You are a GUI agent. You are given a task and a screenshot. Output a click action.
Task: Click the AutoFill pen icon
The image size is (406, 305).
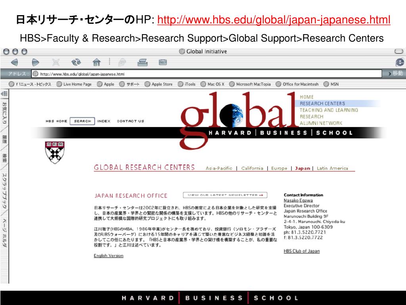[x=122, y=62]
